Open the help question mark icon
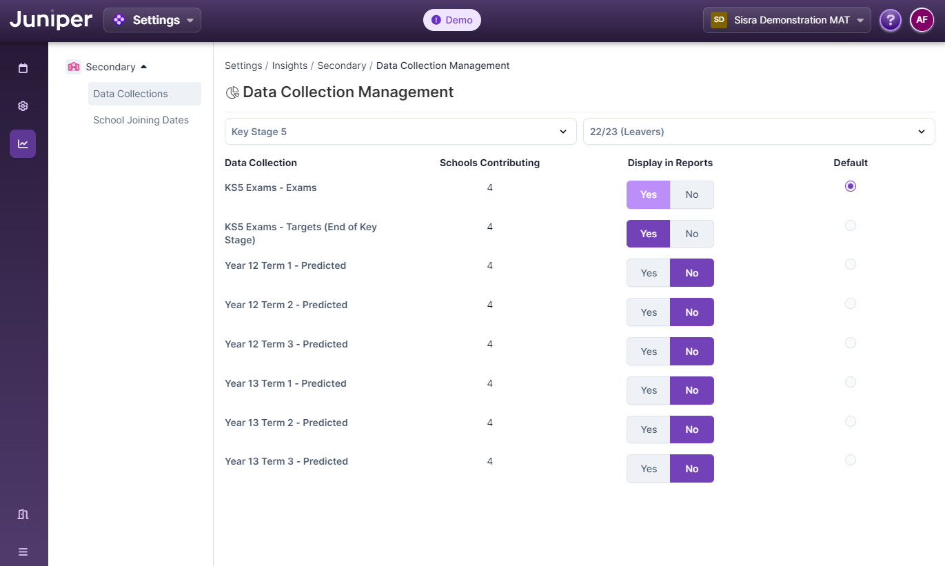Screen dimensions: 945x566 coord(891,20)
